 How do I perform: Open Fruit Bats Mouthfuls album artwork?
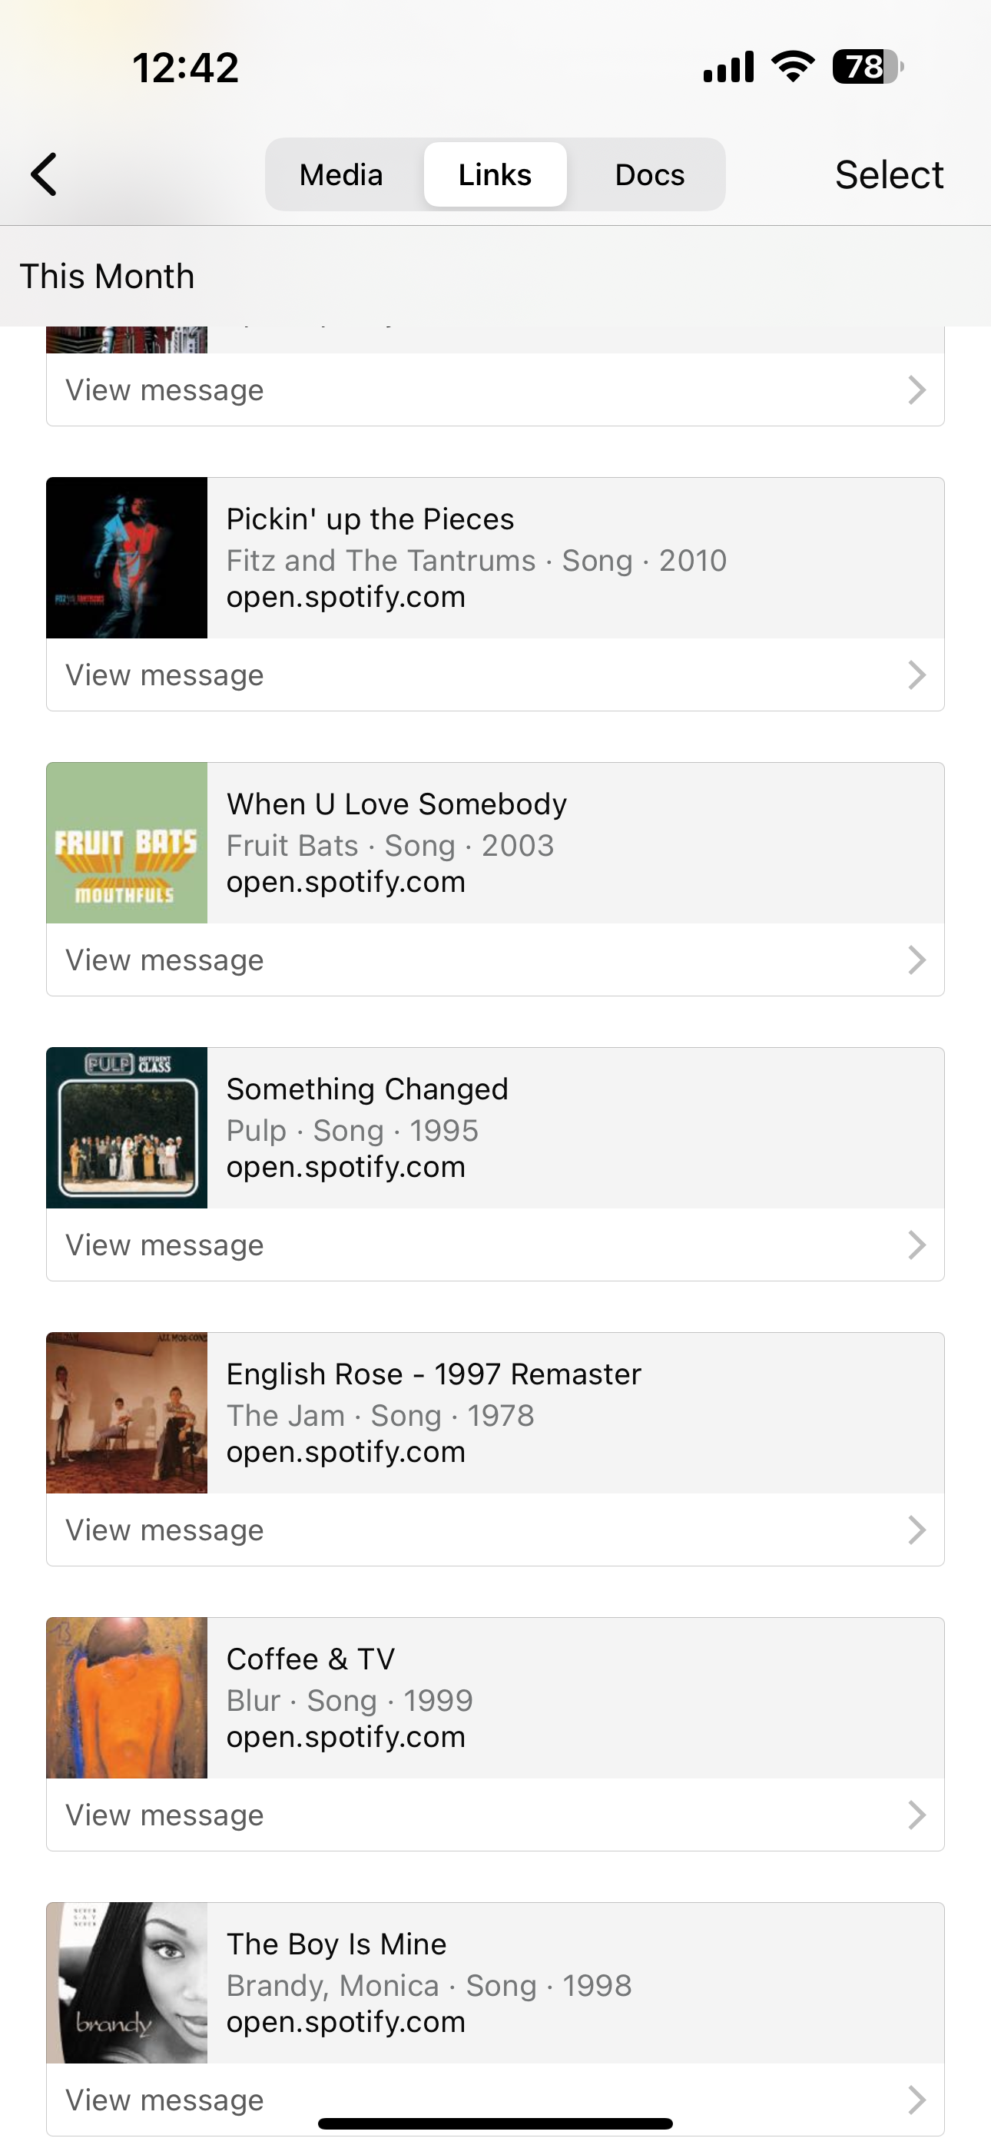127,843
